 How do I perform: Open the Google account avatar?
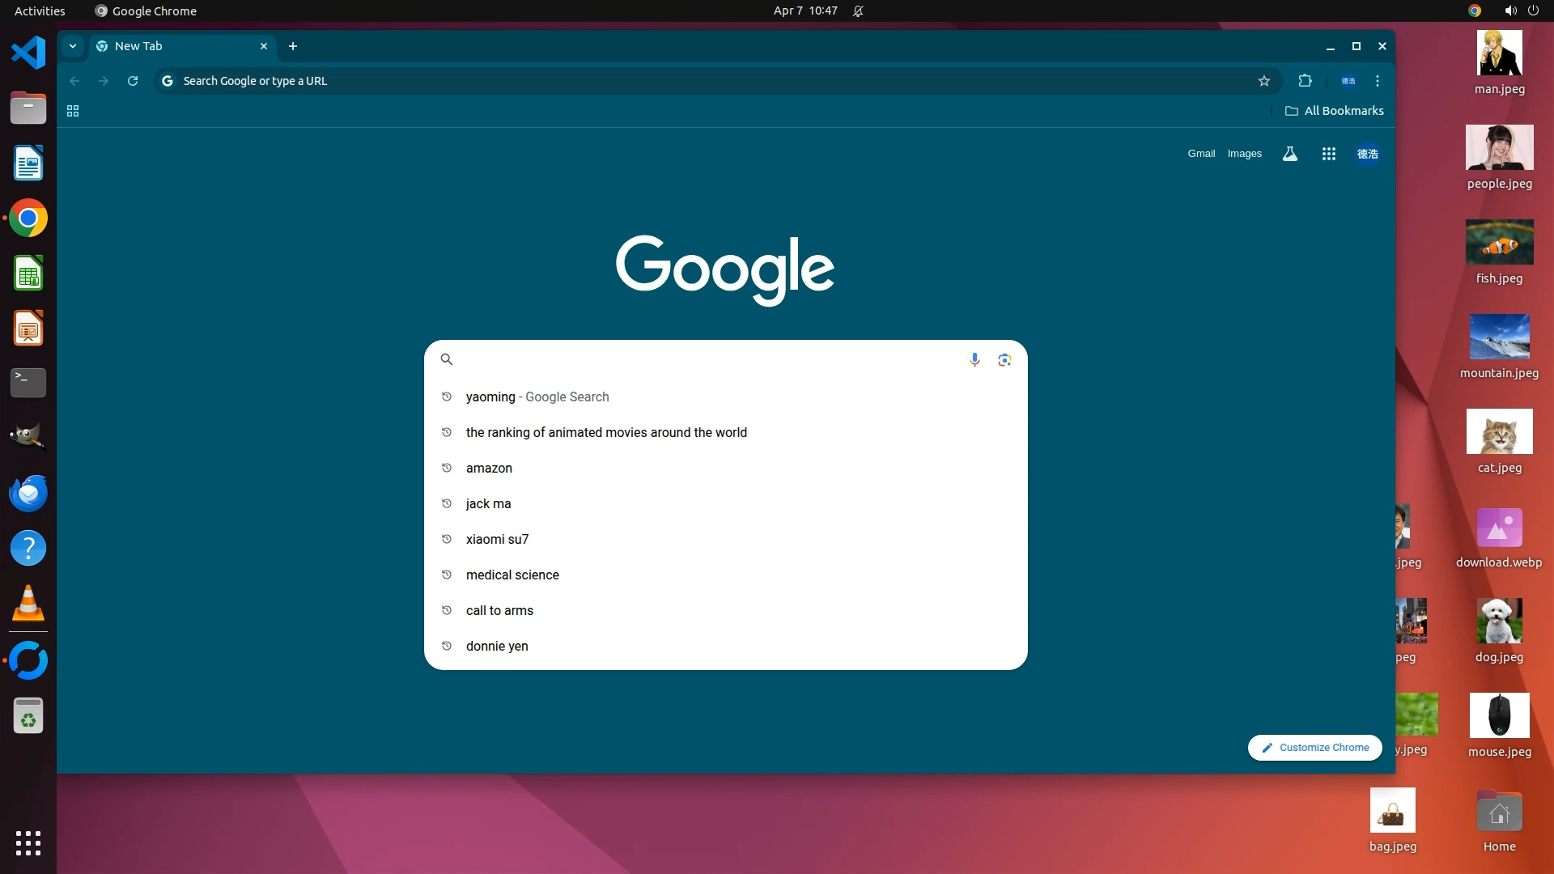point(1367,154)
